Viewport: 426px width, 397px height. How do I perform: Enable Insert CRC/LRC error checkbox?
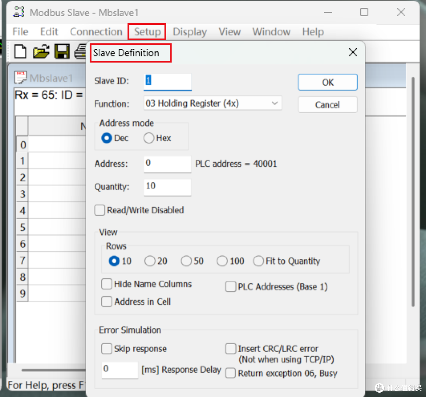coord(231,349)
